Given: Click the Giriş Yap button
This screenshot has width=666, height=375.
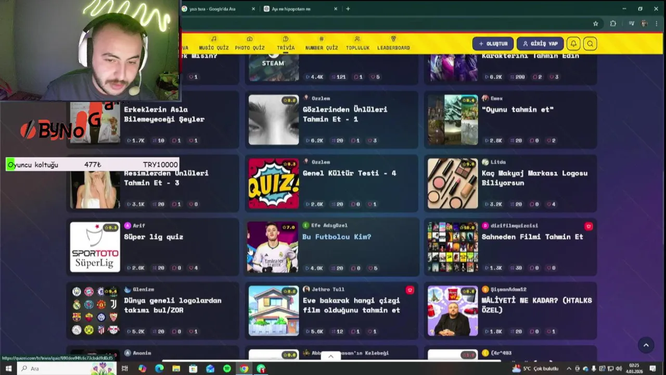Looking at the screenshot, I should [x=540, y=44].
